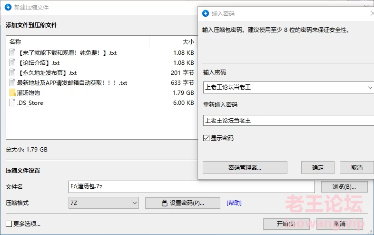Select the file name .DS_Store
Screen dimensions: 374x235
pos(30,103)
